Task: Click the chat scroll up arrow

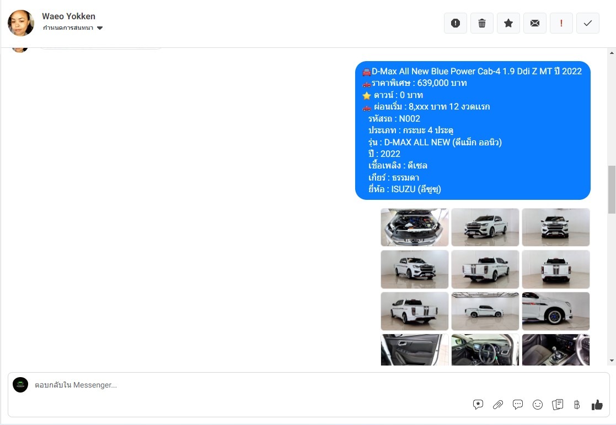Action: (x=612, y=52)
